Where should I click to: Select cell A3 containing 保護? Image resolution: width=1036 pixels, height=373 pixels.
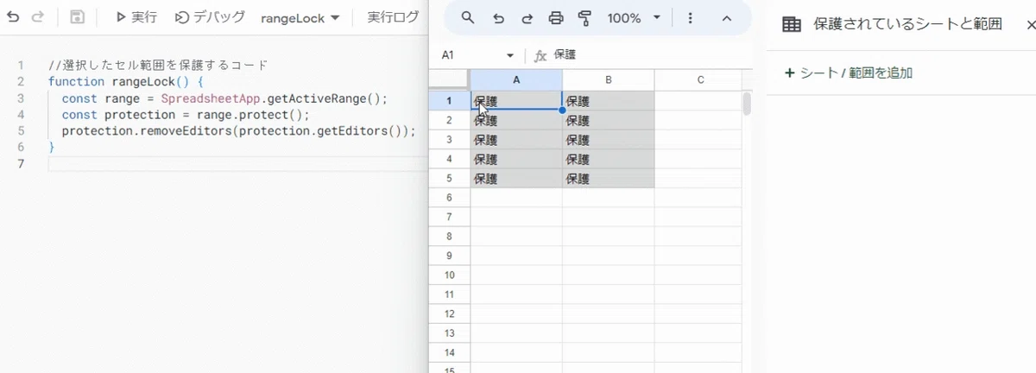[516, 140]
